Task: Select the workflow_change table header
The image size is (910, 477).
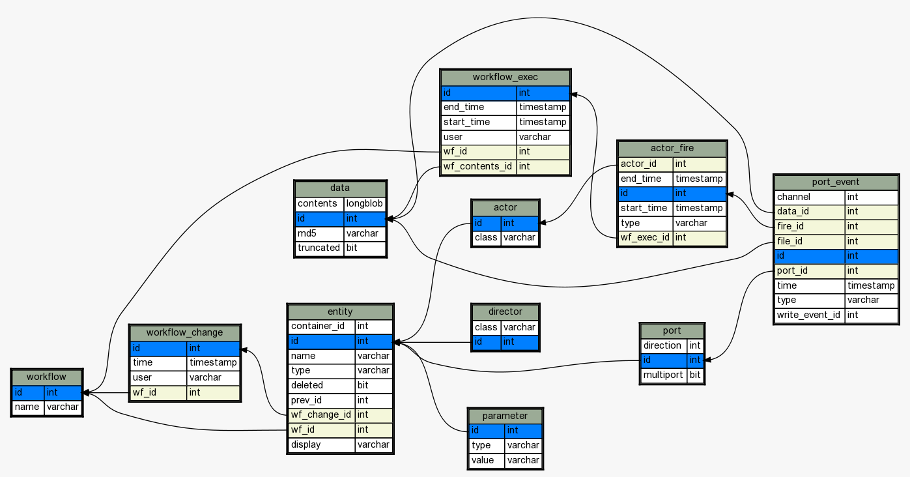Action: click(185, 333)
